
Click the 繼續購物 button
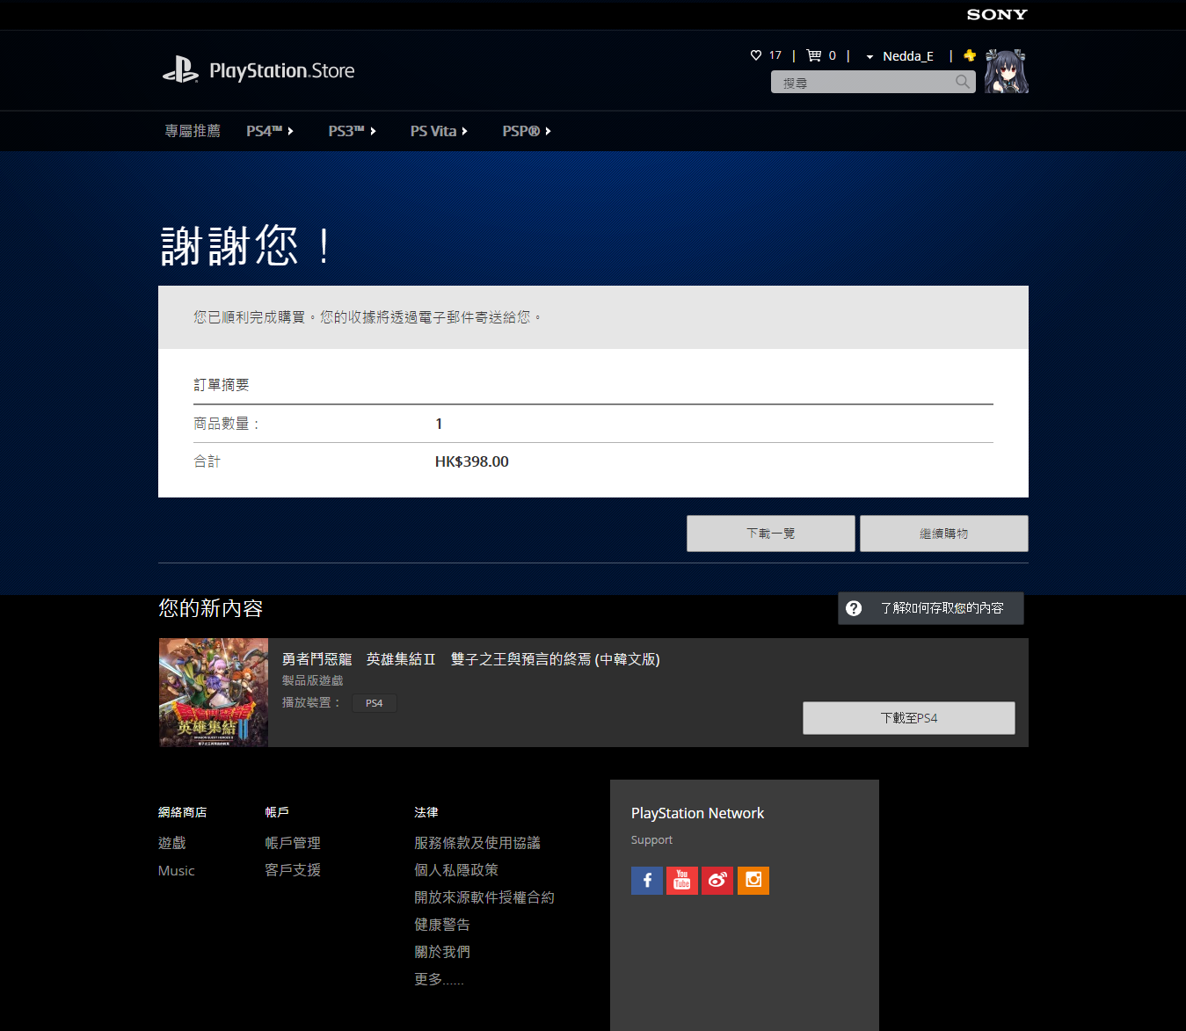pyautogui.click(x=944, y=534)
